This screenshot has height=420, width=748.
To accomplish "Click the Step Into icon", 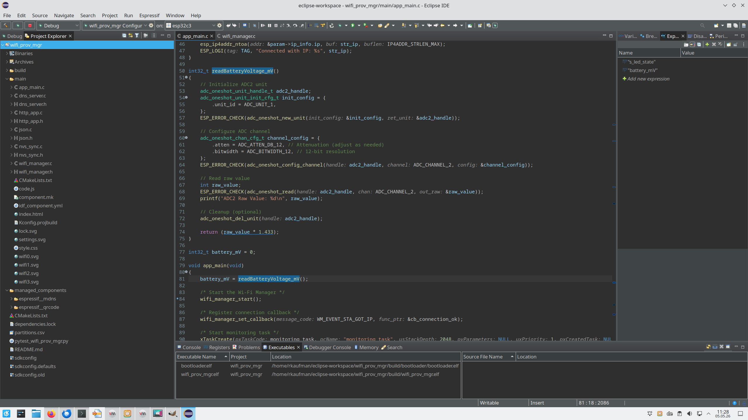I will pos(289,25).
